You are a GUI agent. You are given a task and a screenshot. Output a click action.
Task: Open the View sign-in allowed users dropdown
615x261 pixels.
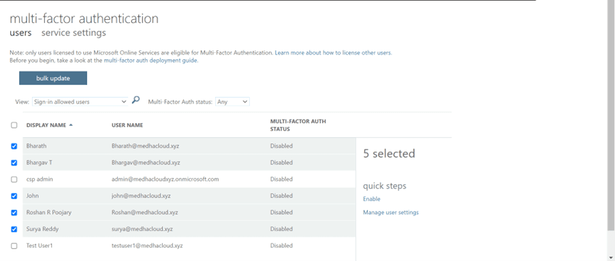pos(80,102)
